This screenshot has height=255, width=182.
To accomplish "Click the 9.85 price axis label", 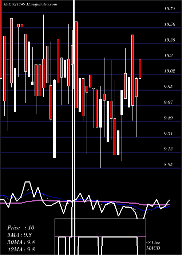I will tap(168, 87).
